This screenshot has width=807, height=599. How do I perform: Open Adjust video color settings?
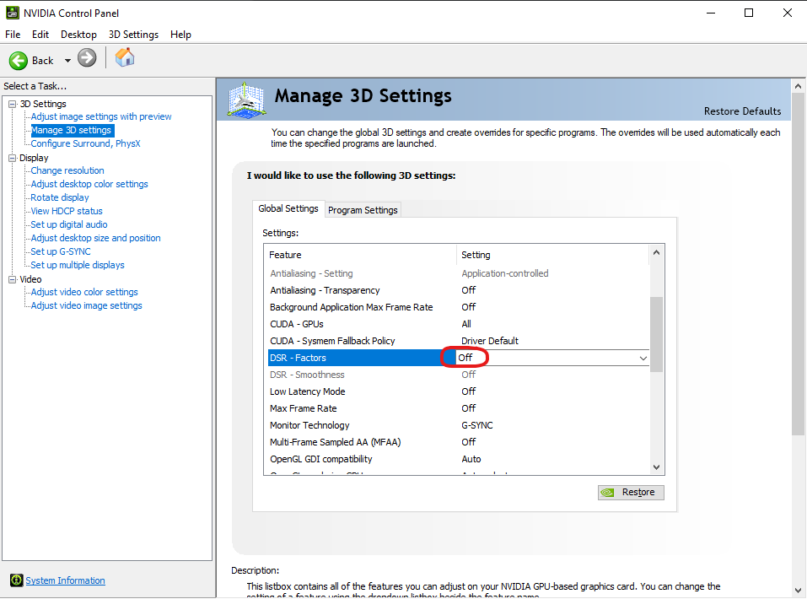[x=84, y=292]
